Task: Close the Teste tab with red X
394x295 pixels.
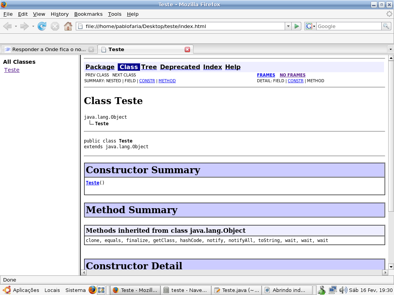Action: coord(187,50)
